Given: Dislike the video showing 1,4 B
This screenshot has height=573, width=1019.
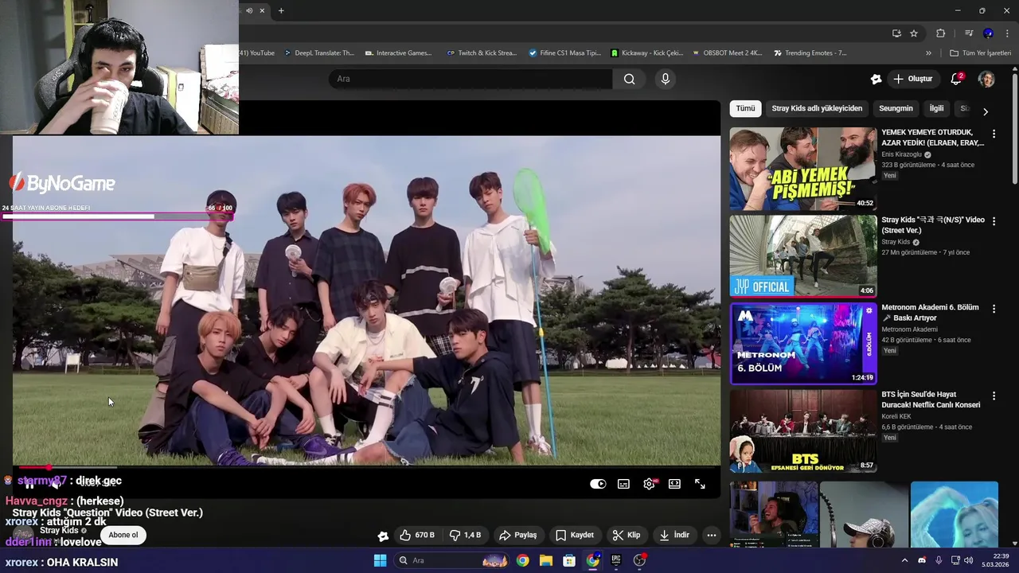Looking at the screenshot, I should [x=466, y=535].
